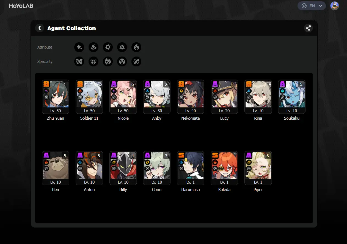Click mindscape number 4 on Billy's card
Image resolution: width=347 pixels, height=244 pixels.
[133, 156]
